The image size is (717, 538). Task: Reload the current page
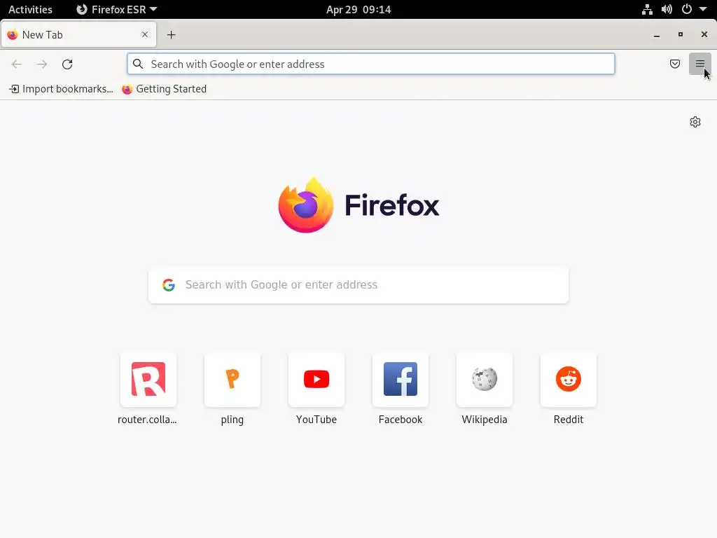(67, 64)
